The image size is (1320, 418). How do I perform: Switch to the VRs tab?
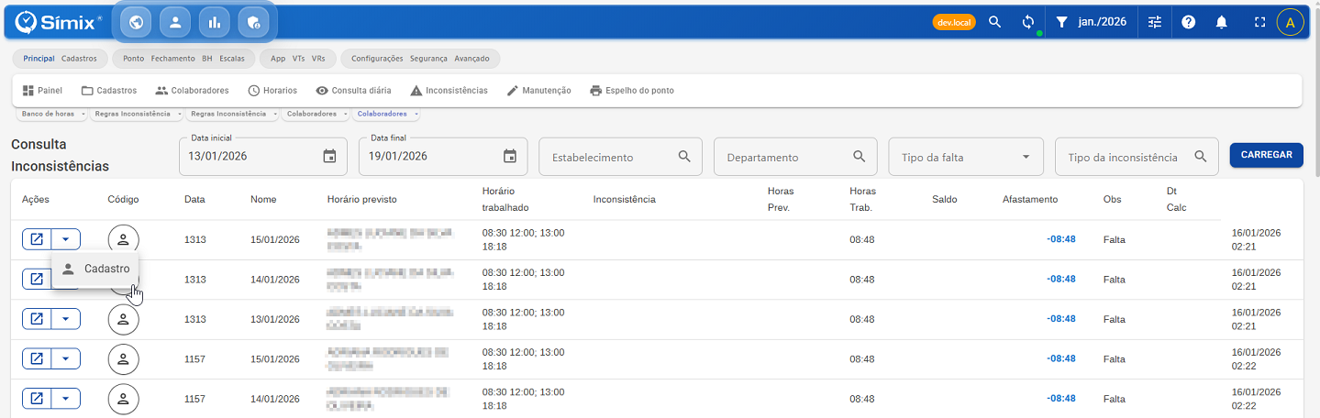coord(318,59)
